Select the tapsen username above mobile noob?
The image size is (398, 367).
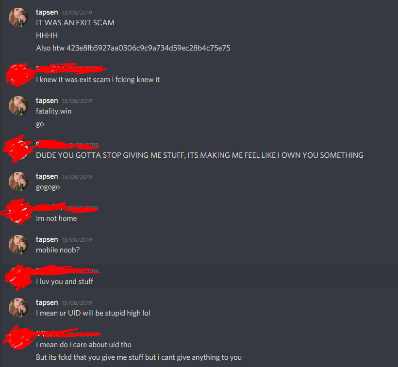pyautogui.click(x=47, y=239)
